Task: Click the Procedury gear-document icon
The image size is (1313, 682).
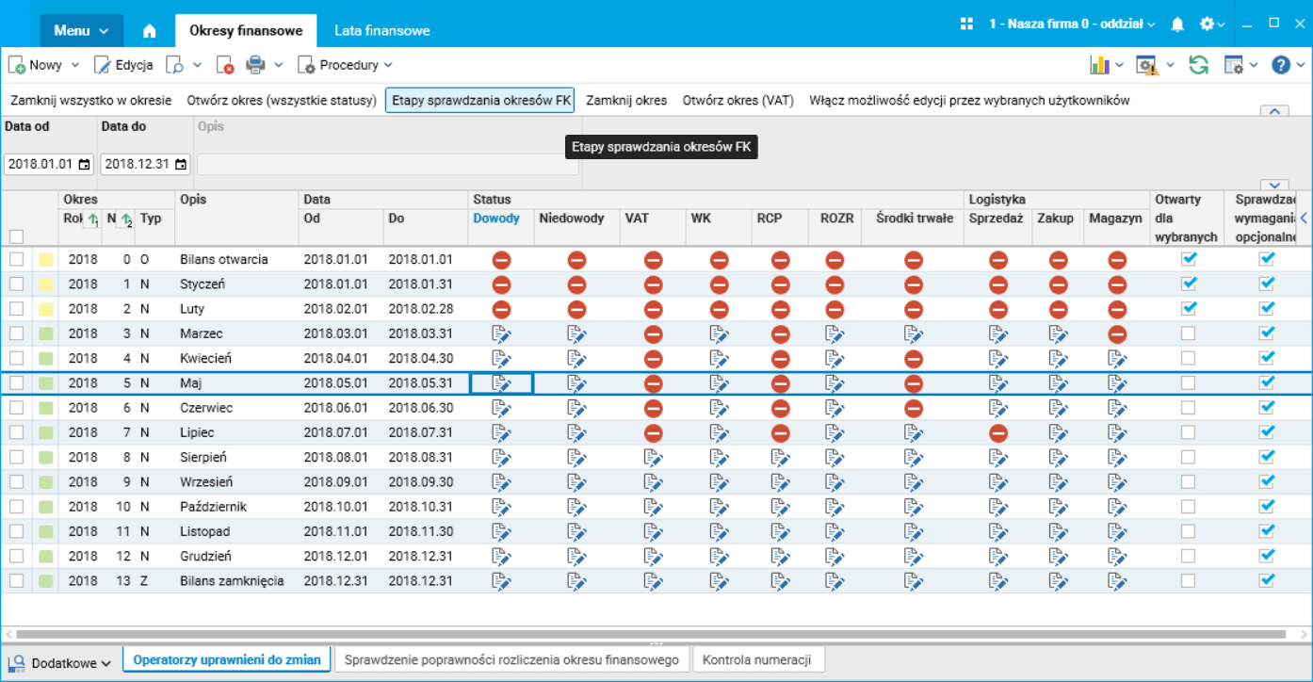Action: click(x=306, y=65)
